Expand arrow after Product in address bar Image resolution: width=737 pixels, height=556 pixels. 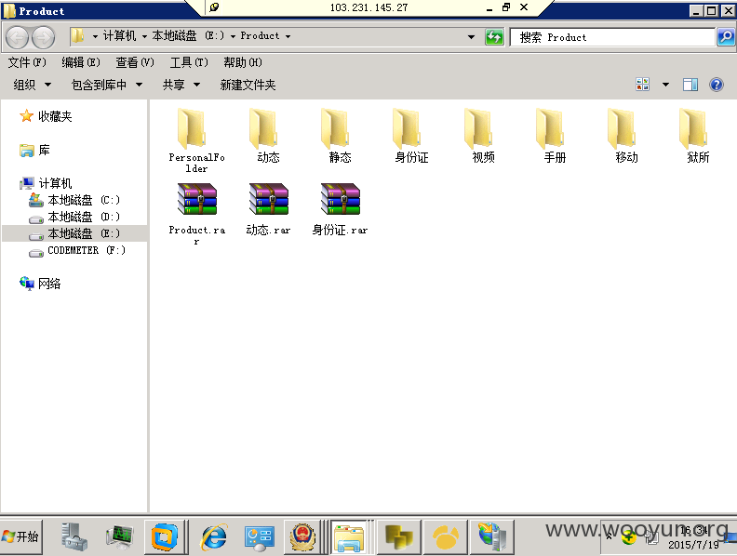coord(288,36)
